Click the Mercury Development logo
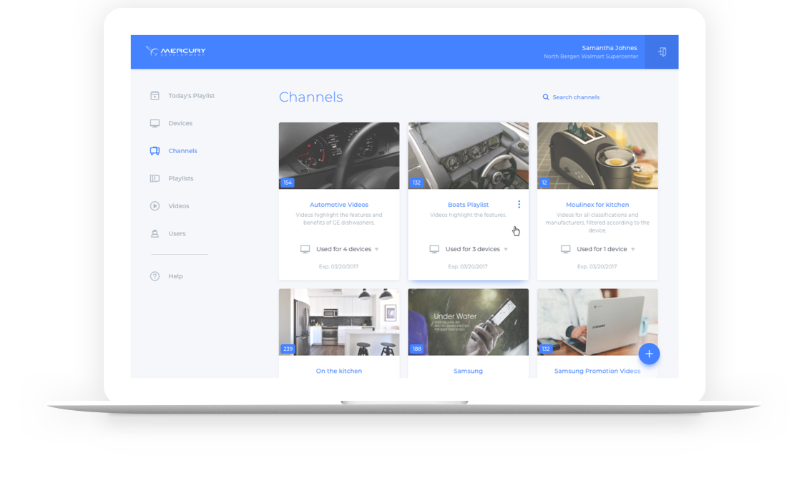Screen dimensions: 807x501 pyautogui.click(x=175, y=52)
